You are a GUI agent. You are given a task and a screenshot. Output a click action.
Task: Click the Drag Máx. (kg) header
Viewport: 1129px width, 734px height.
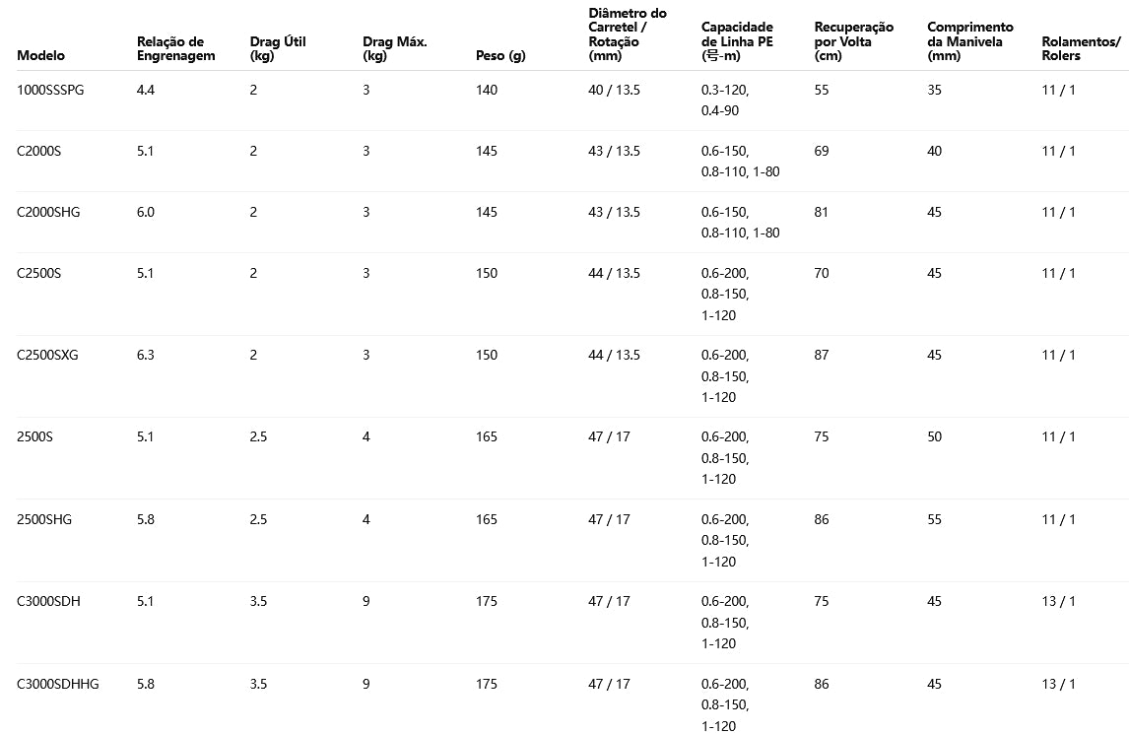395,48
